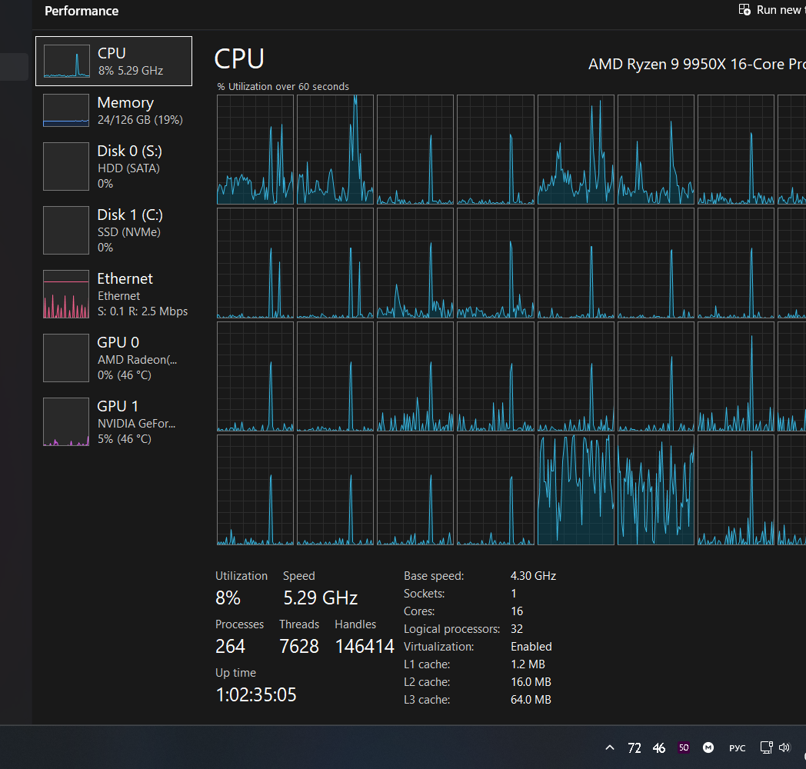Click the 8% utilization value
This screenshot has width=806, height=769.
228,598
